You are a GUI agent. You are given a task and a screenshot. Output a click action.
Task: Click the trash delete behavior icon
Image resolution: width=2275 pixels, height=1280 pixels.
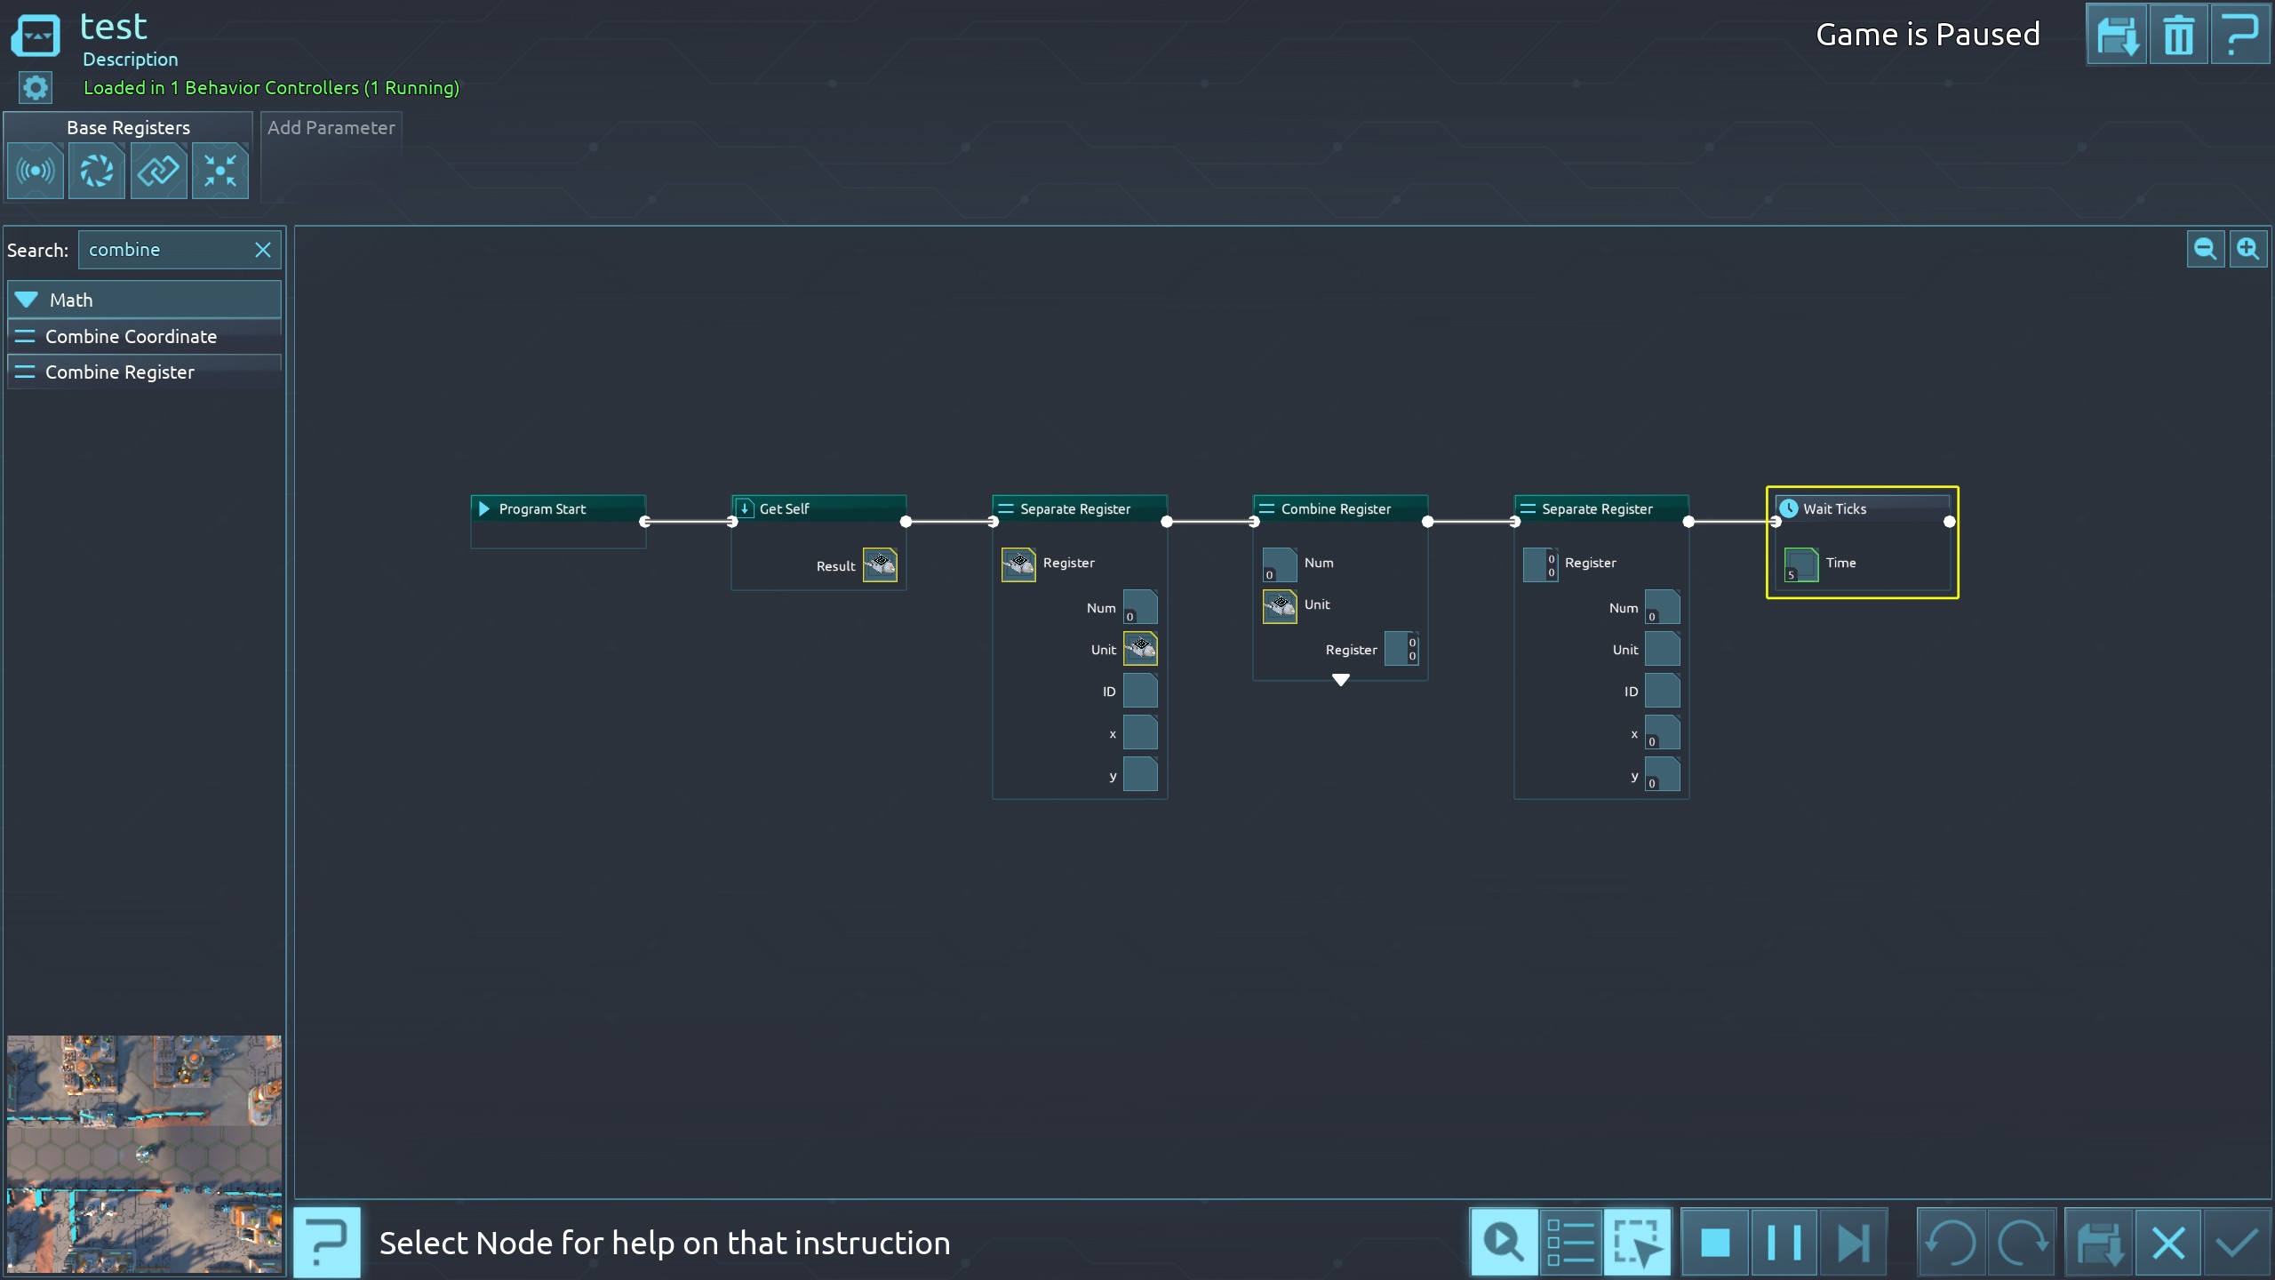click(2178, 36)
